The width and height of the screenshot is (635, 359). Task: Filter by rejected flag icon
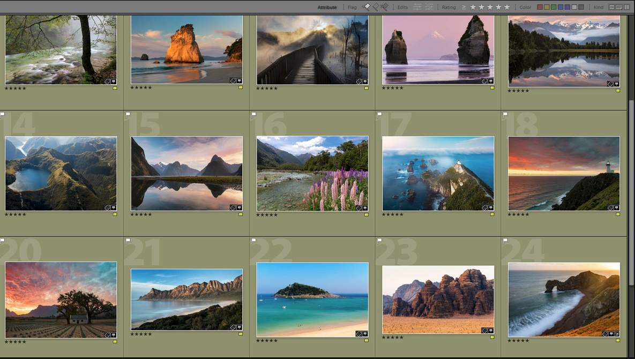[x=384, y=7]
